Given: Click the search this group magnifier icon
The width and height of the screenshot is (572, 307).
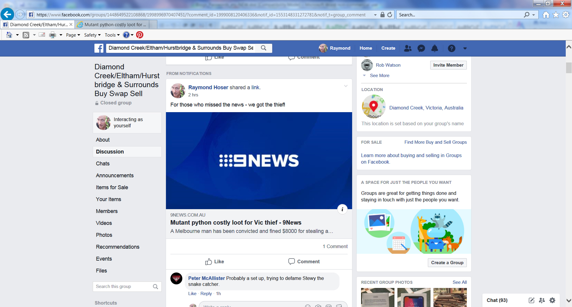Looking at the screenshot, I should [156, 286].
